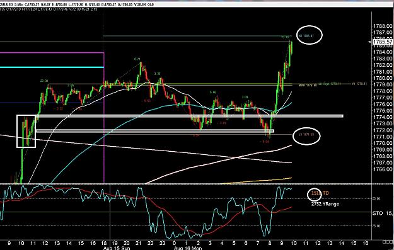Click the Aug 16 Mon date label

[188, 248]
